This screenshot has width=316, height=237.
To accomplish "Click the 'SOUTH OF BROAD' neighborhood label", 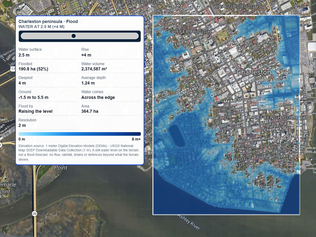I will click(233, 162).
